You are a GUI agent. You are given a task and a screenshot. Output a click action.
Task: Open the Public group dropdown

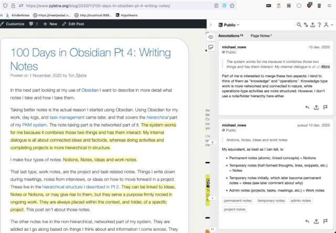[229, 25]
